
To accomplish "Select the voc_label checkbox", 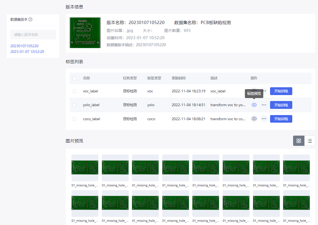I will click(x=74, y=91).
